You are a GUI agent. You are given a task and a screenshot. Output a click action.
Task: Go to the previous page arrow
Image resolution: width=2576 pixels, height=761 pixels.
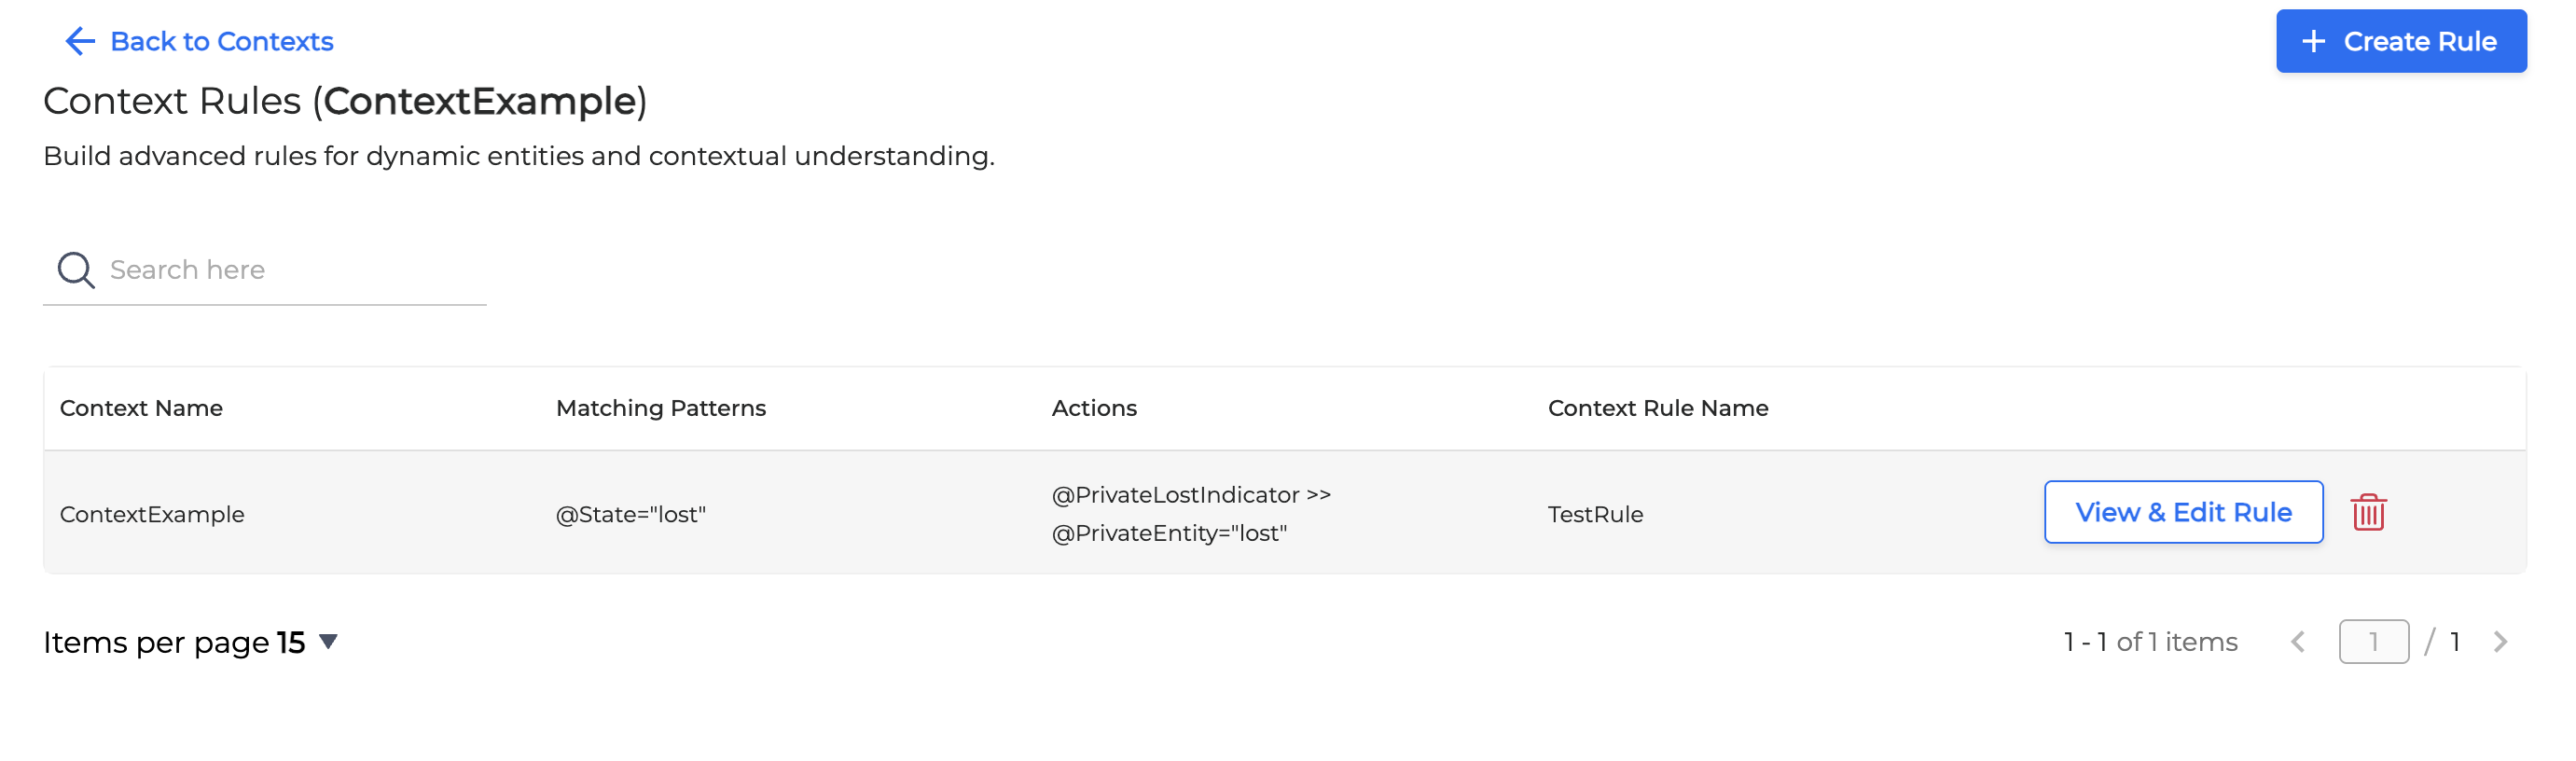tap(2297, 642)
